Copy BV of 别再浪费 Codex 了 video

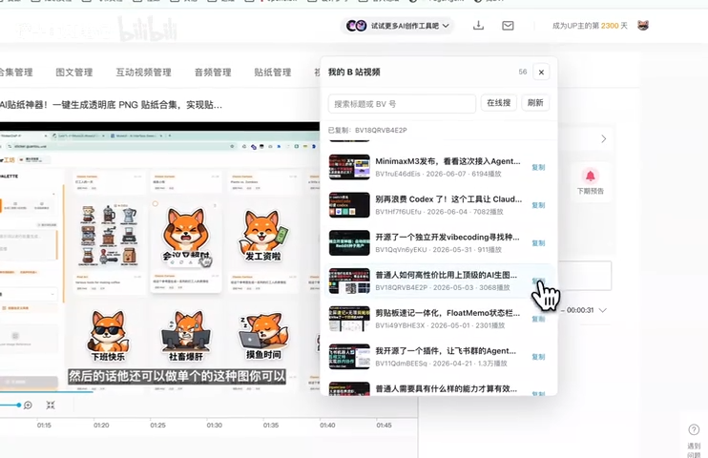coord(538,205)
